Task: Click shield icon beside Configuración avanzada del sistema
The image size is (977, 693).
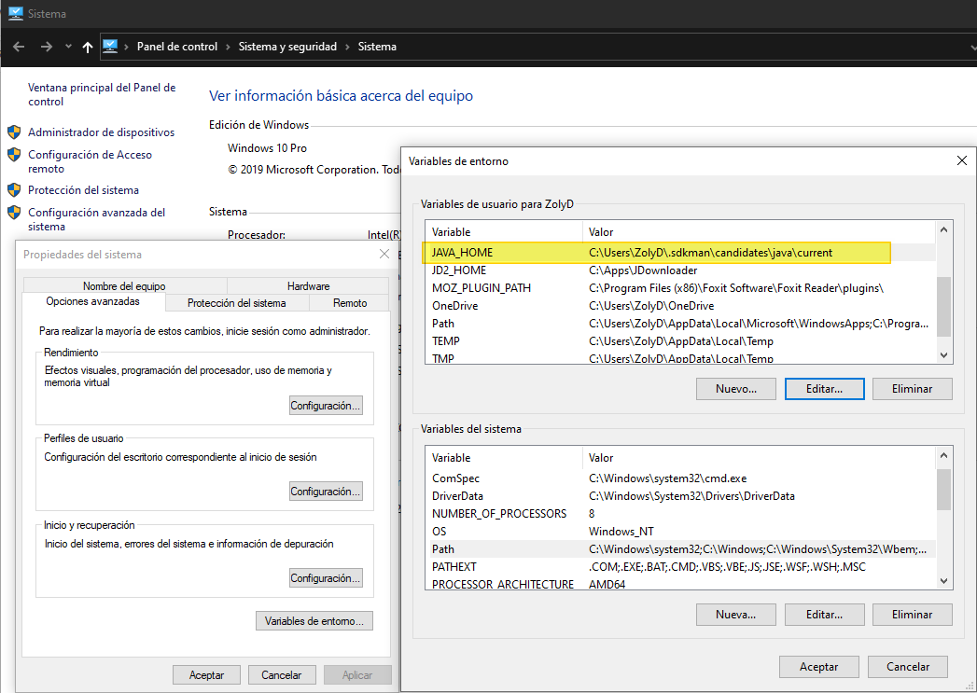Action: pos(13,212)
